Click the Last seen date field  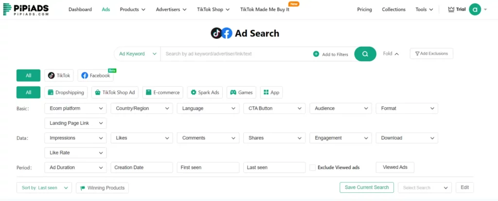(274, 167)
